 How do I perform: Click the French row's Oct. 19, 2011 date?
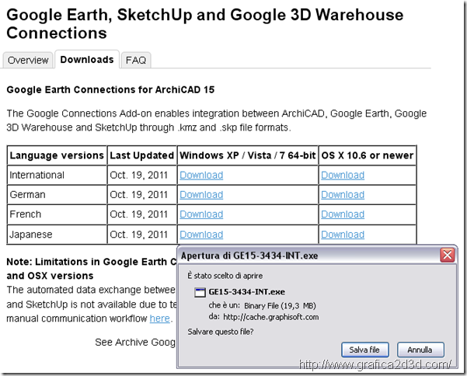point(139,214)
